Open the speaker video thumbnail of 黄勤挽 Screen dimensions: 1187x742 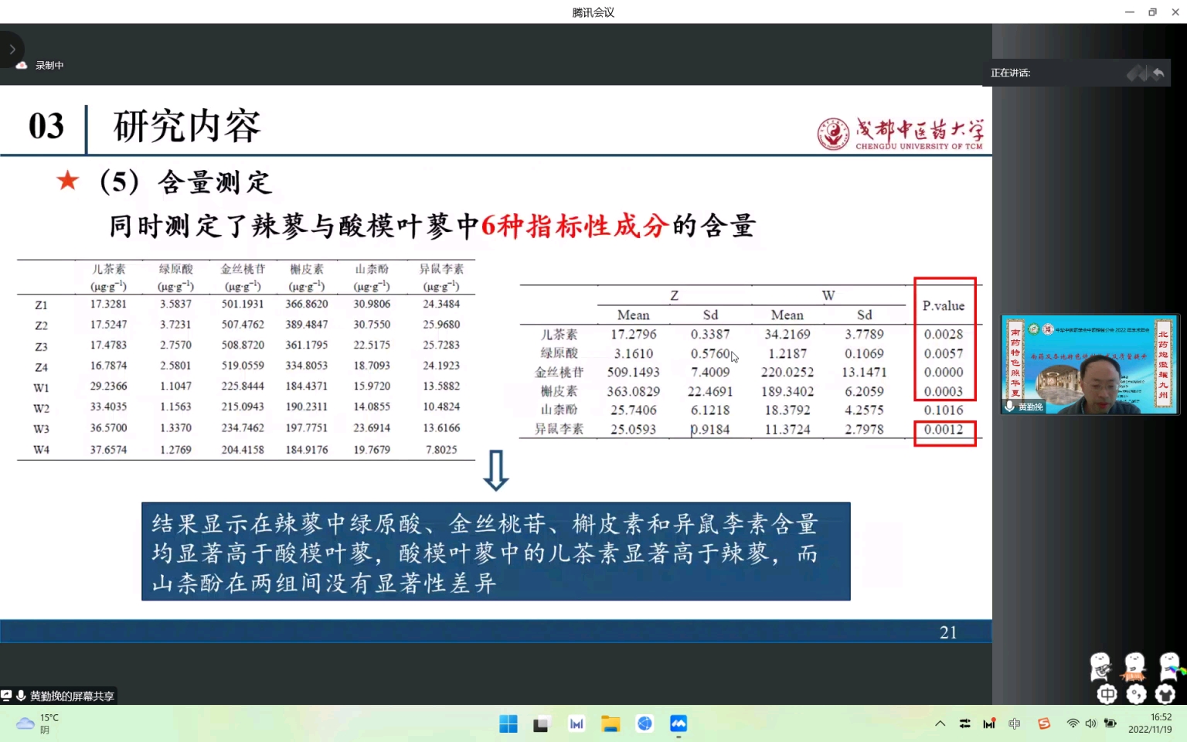click(x=1090, y=364)
